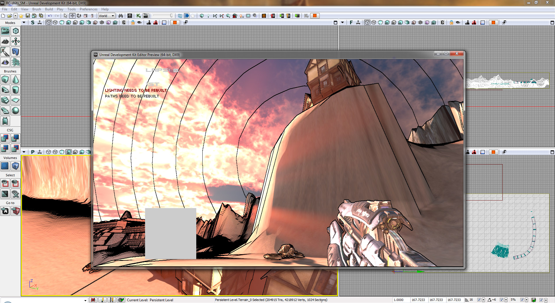
Task: Save the current level with floppy icon
Action: (x=28, y=16)
